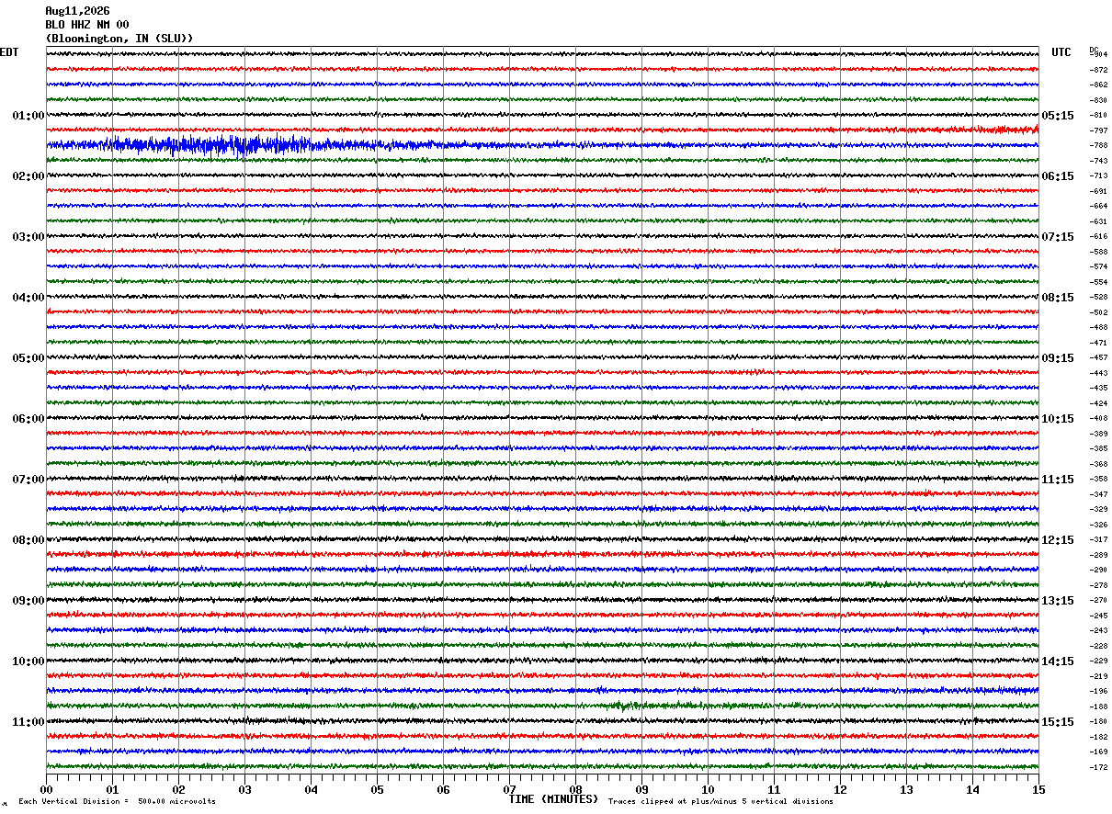1112x814 pixels.
Task: Click the traces clipped footnote text
Action: (x=721, y=801)
